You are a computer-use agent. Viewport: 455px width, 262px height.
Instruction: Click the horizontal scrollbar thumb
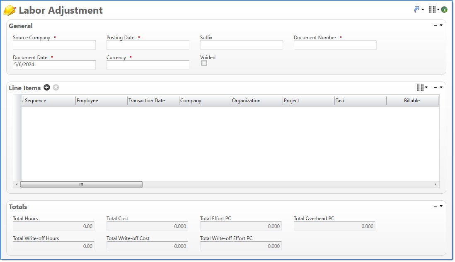(81, 184)
